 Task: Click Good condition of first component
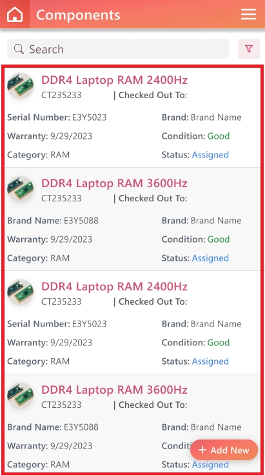tap(219, 136)
